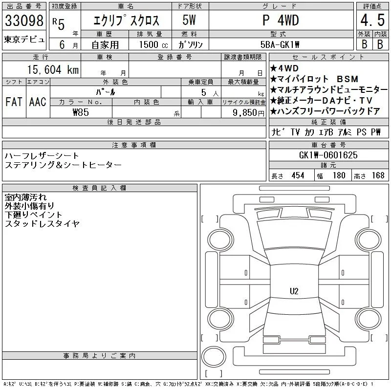391x391 pixels.
Task: Select the car name エクリプスクロス
Action: coord(126,20)
